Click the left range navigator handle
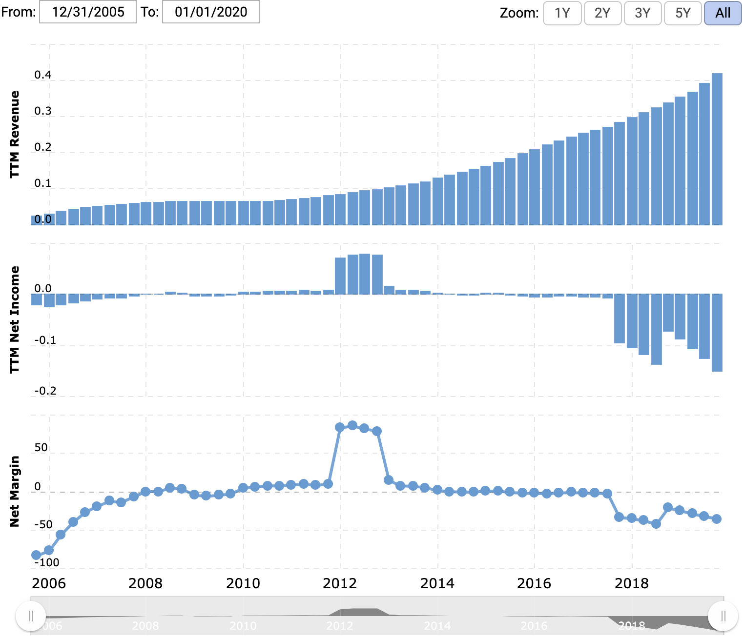 pos(31,616)
